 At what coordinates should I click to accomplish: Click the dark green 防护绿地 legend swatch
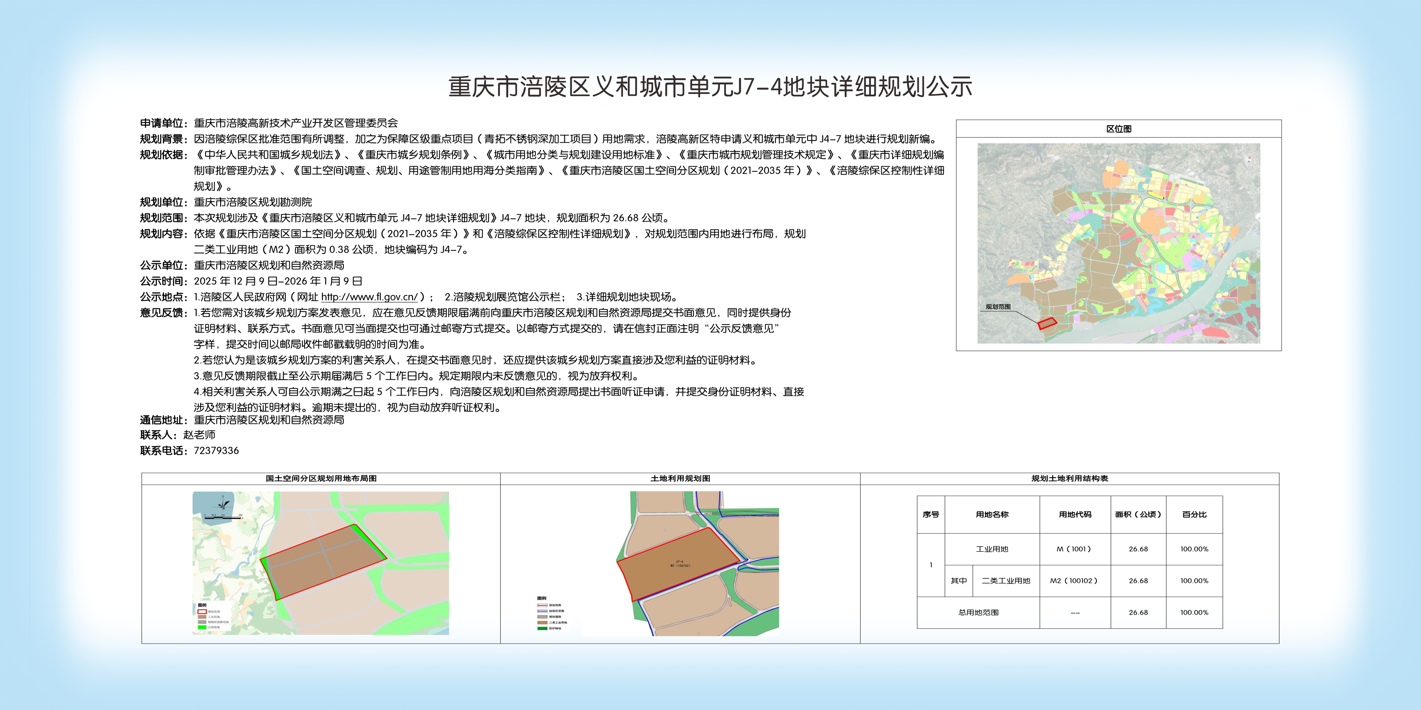coord(542,629)
